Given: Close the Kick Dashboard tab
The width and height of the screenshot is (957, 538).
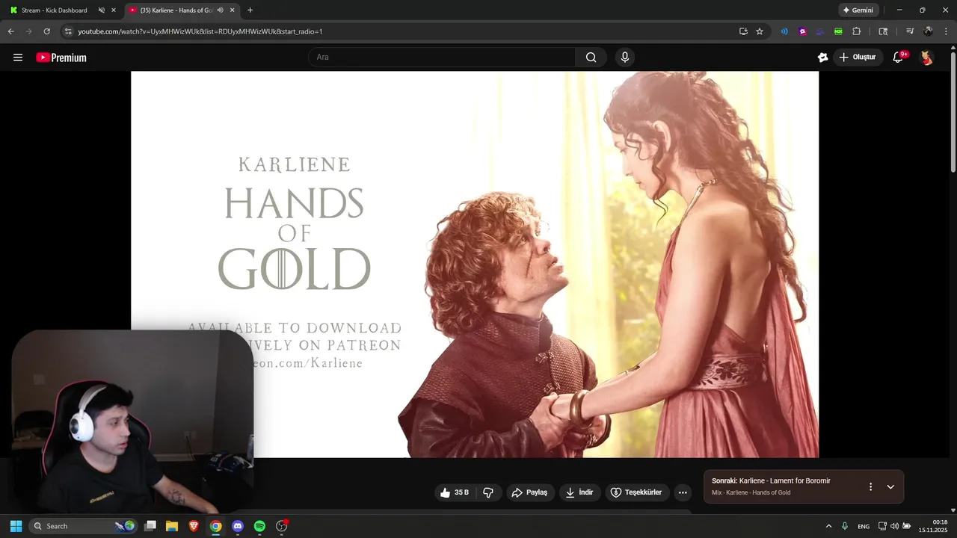Looking at the screenshot, I should pos(114,10).
